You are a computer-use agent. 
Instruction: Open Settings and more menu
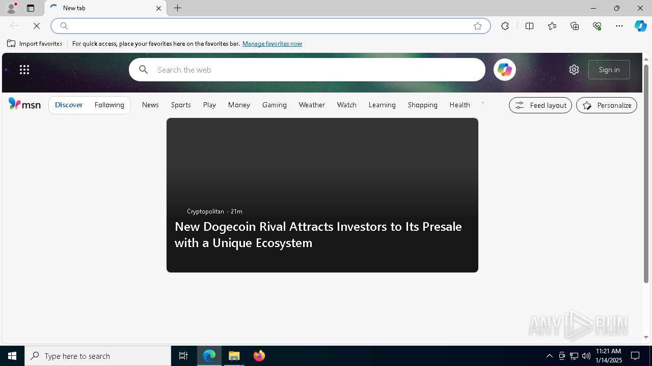click(619, 26)
